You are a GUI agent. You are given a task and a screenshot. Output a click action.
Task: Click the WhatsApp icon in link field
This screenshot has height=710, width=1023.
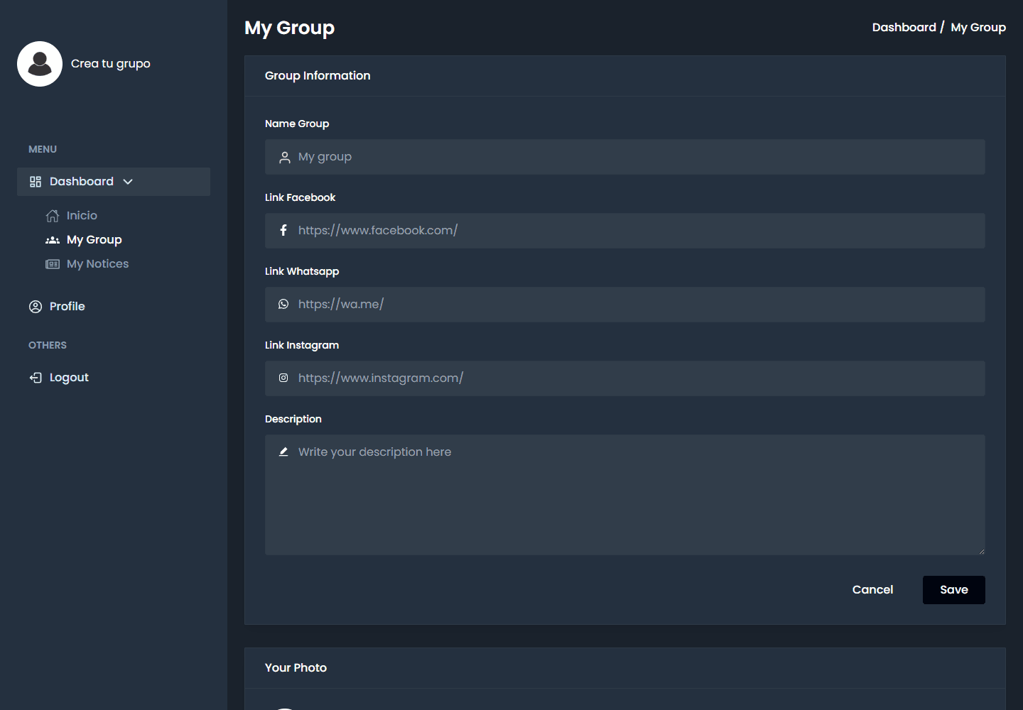pyautogui.click(x=283, y=304)
